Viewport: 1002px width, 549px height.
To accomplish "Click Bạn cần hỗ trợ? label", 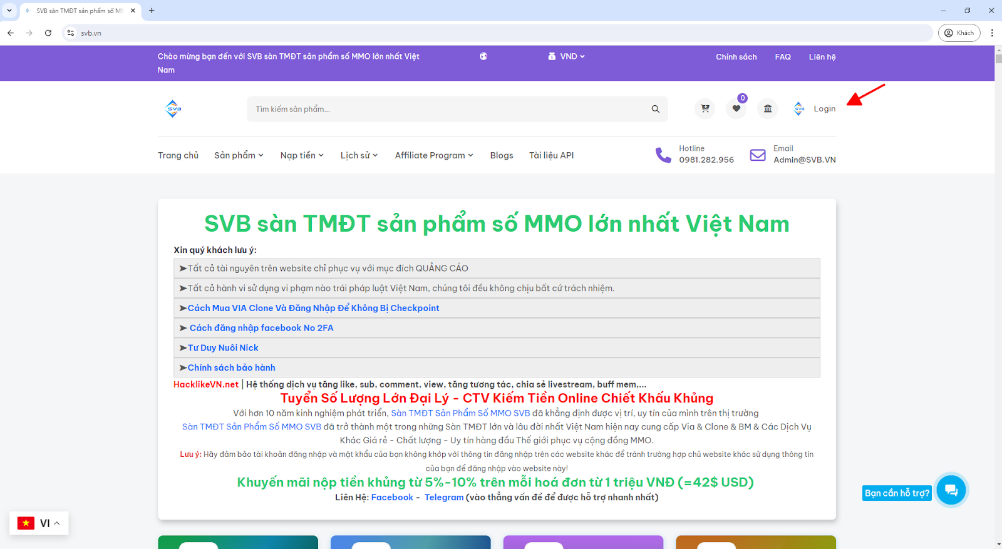I will pos(897,493).
